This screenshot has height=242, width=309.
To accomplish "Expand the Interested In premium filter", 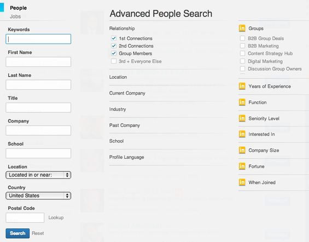I will click(x=261, y=134).
